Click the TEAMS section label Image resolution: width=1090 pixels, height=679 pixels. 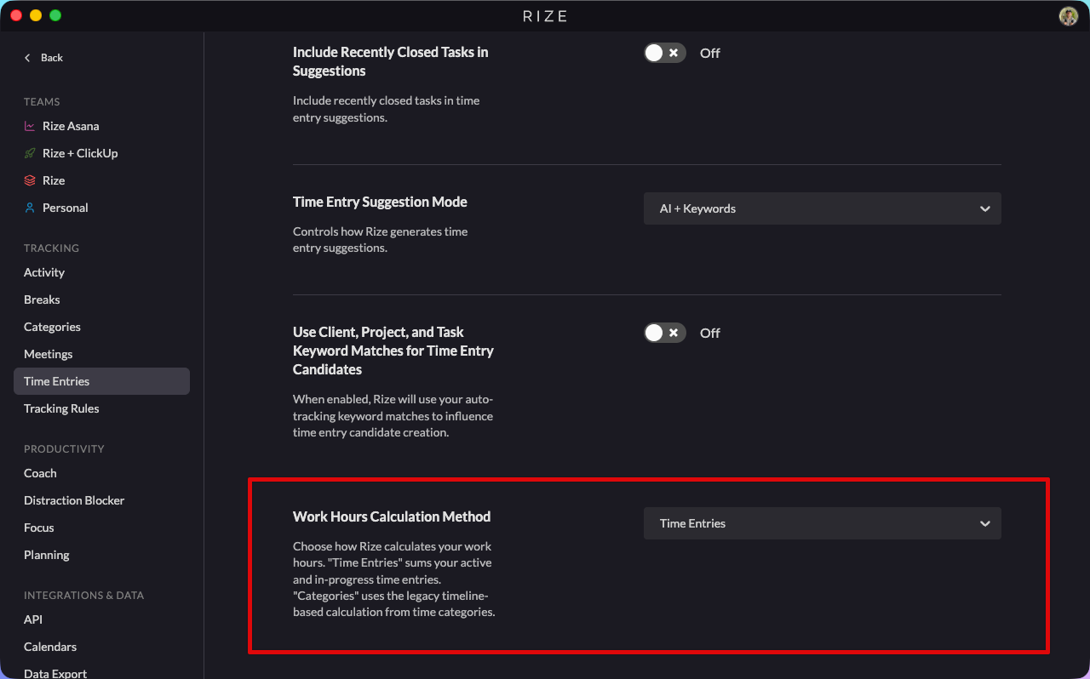(42, 102)
